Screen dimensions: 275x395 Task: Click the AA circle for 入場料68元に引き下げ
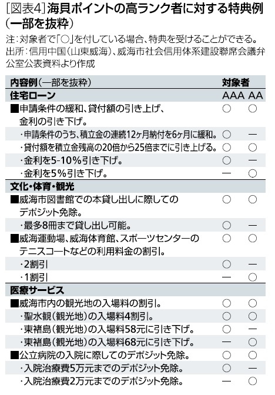coord(253,342)
